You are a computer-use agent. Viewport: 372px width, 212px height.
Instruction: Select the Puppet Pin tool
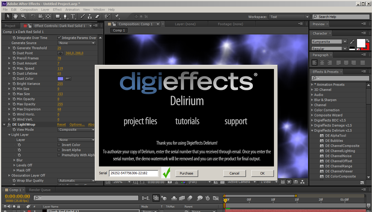tap(117, 16)
